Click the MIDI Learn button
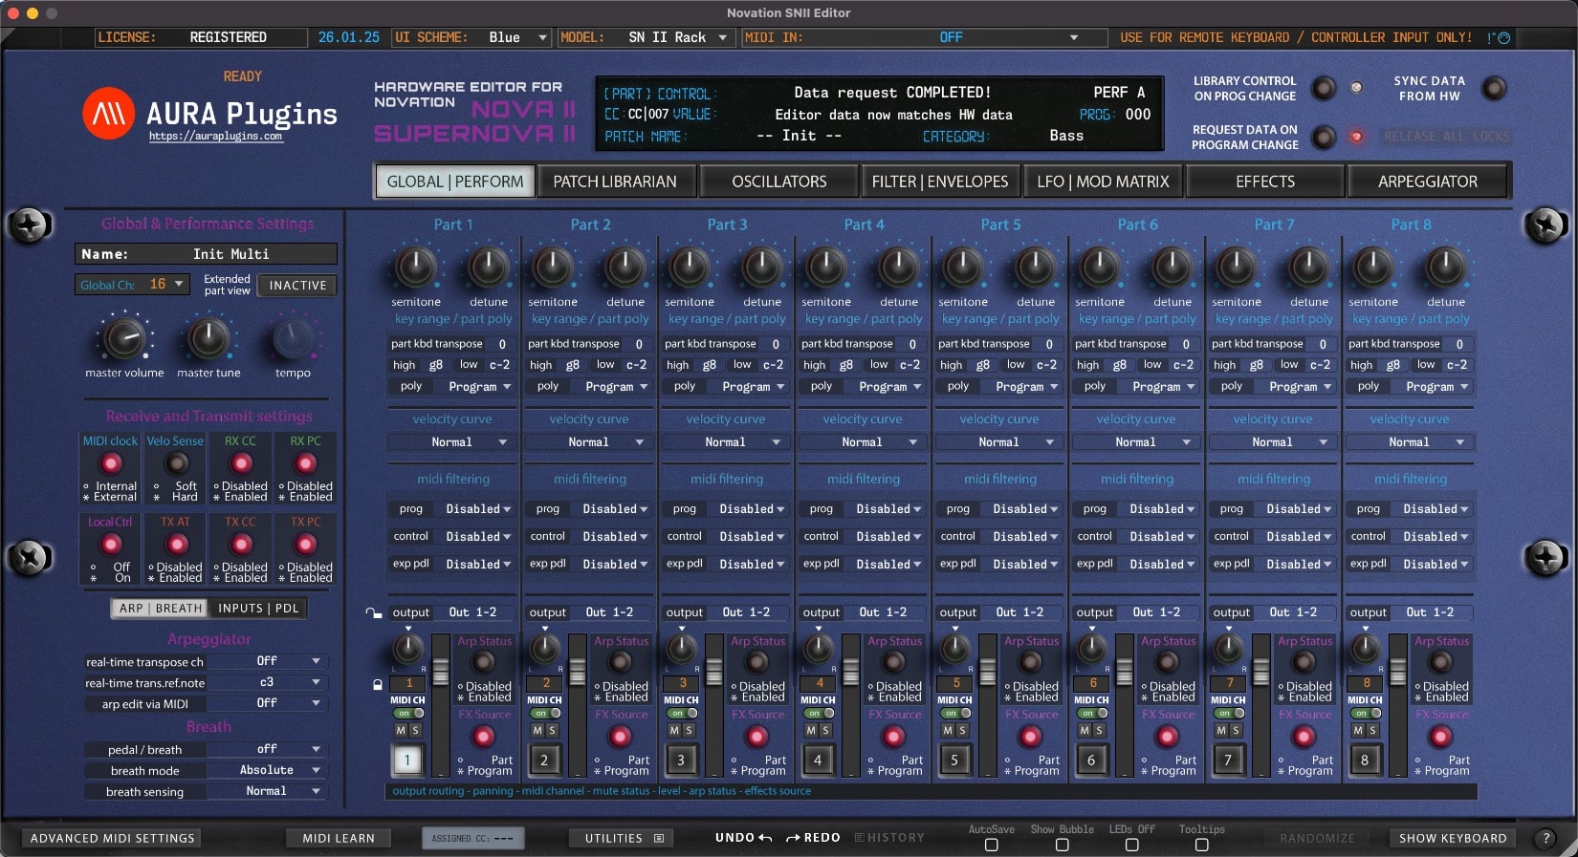 (339, 838)
